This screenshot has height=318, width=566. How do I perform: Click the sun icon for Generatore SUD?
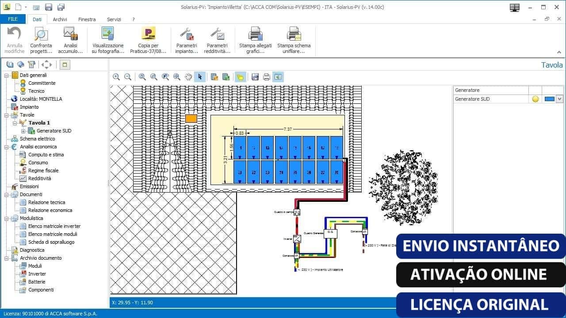click(535, 99)
